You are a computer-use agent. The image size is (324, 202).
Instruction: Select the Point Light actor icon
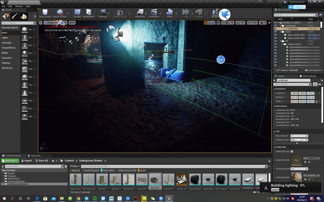coord(25,53)
